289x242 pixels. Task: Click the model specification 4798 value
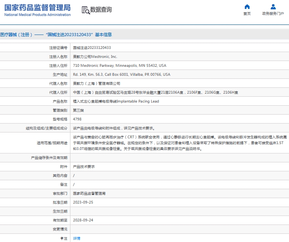(x=77, y=119)
